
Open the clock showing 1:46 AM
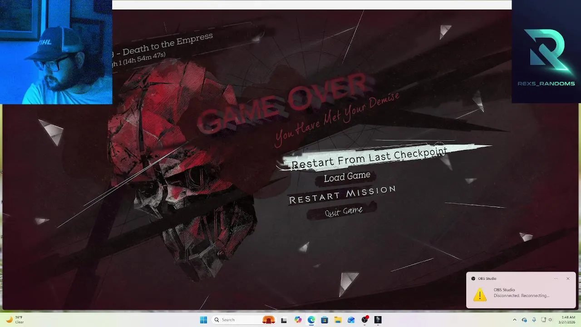click(568, 320)
